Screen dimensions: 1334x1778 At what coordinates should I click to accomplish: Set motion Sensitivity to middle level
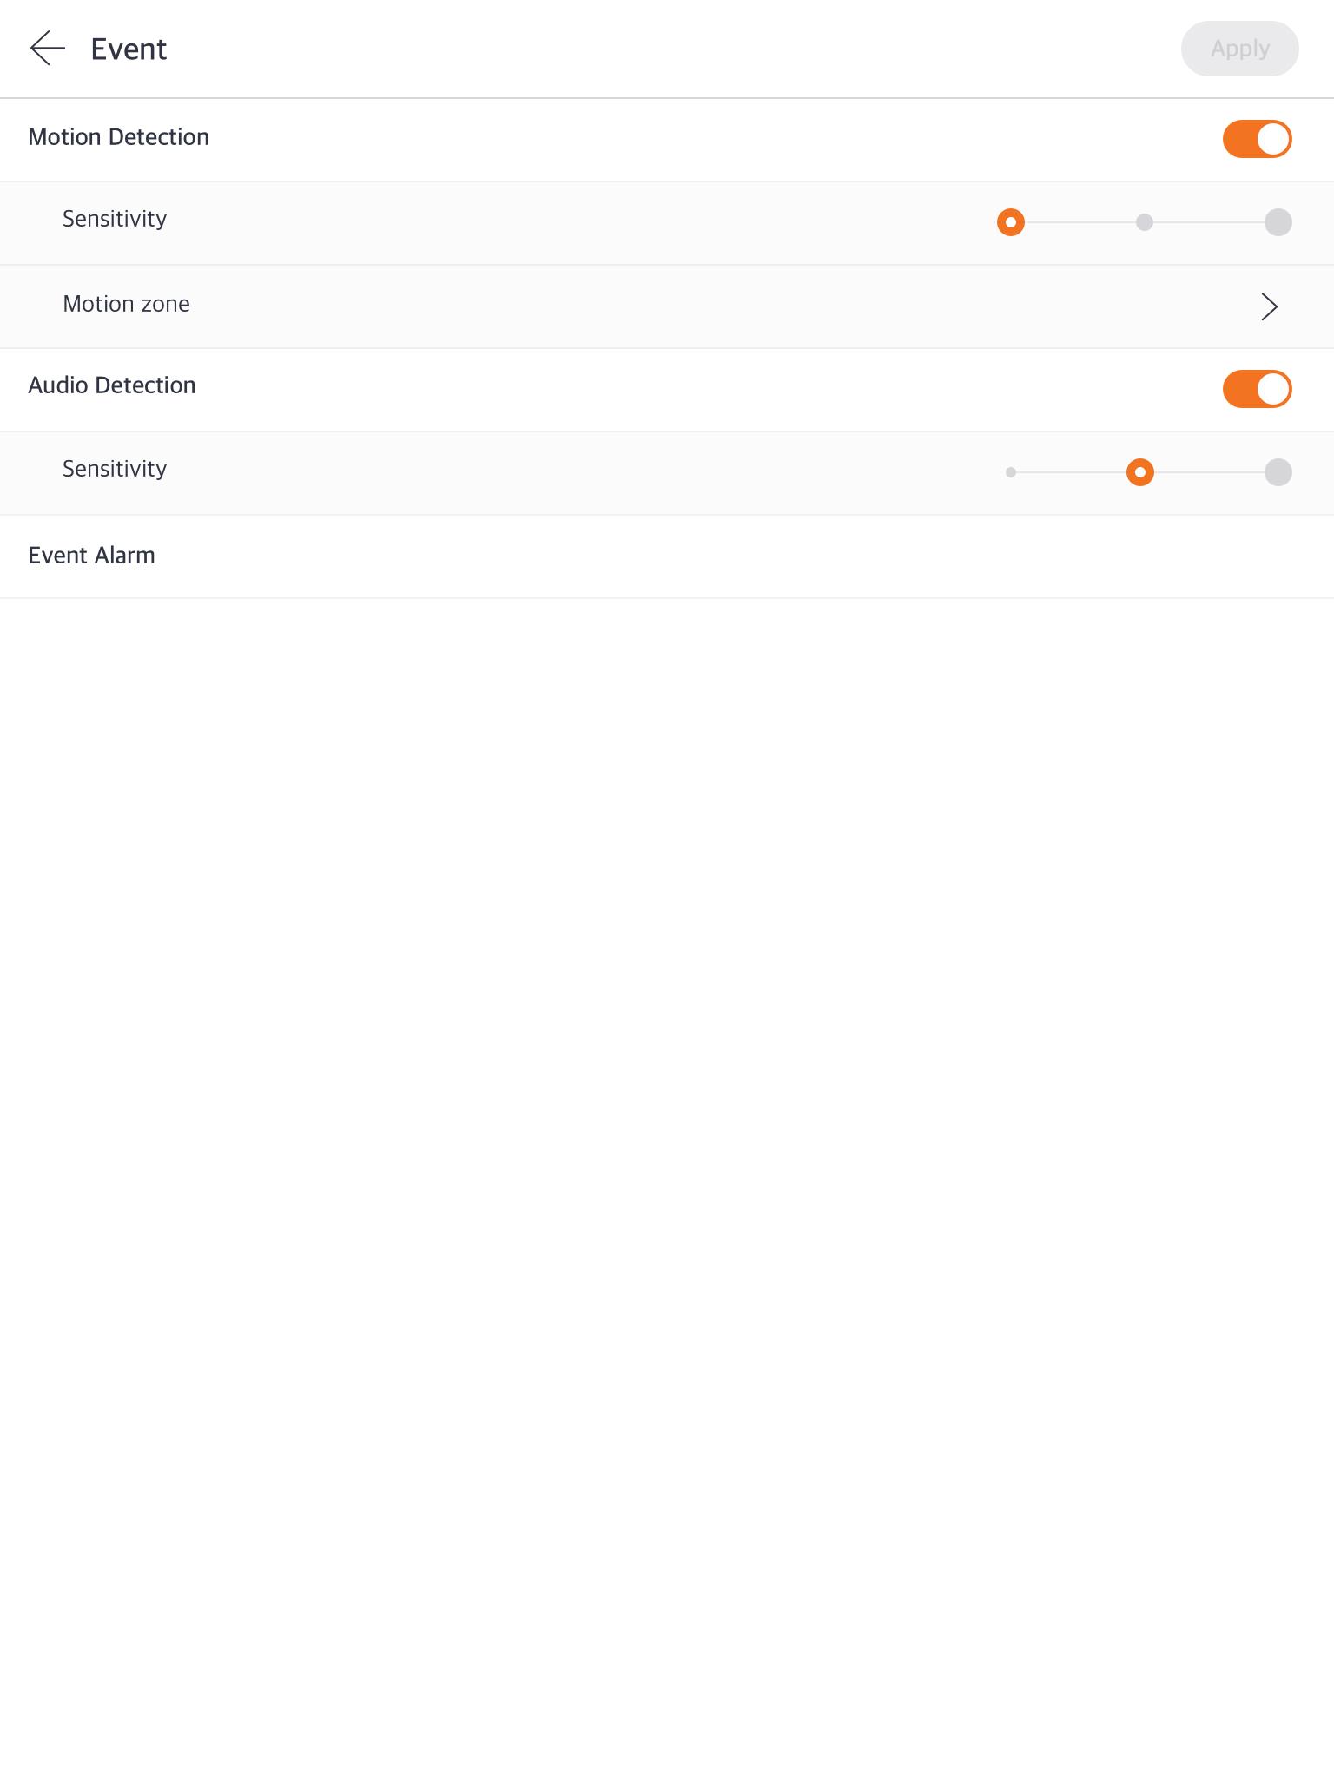[1145, 222]
